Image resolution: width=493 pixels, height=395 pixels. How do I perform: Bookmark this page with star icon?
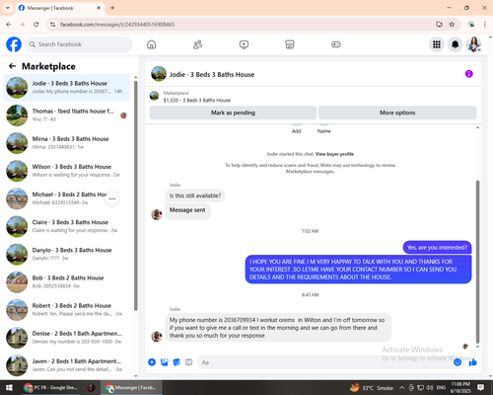point(452,25)
